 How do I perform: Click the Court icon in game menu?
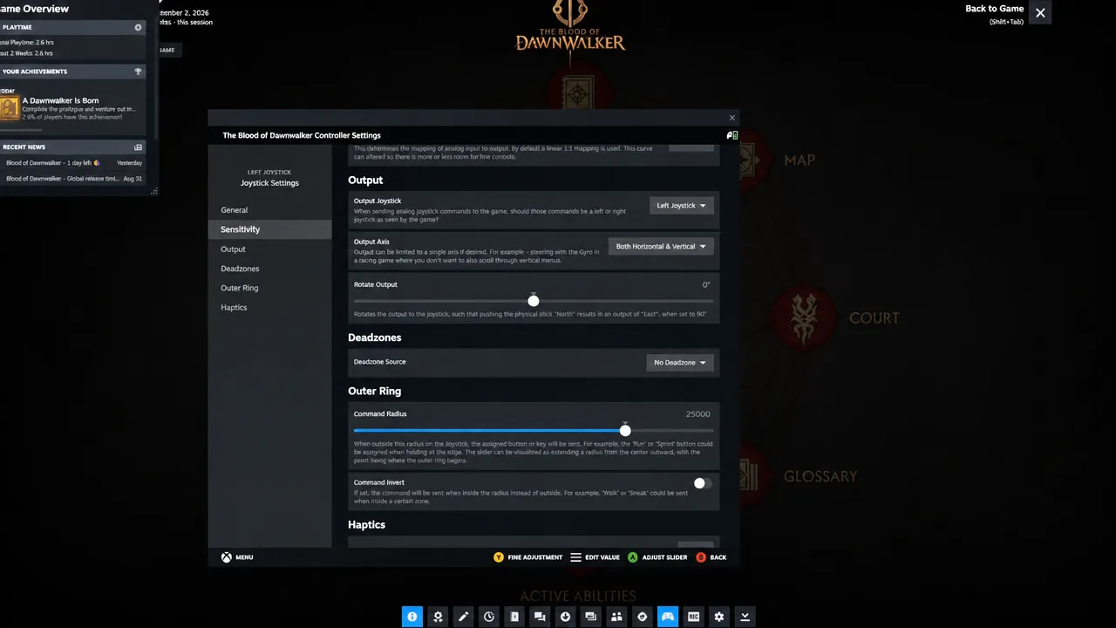[803, 317]
